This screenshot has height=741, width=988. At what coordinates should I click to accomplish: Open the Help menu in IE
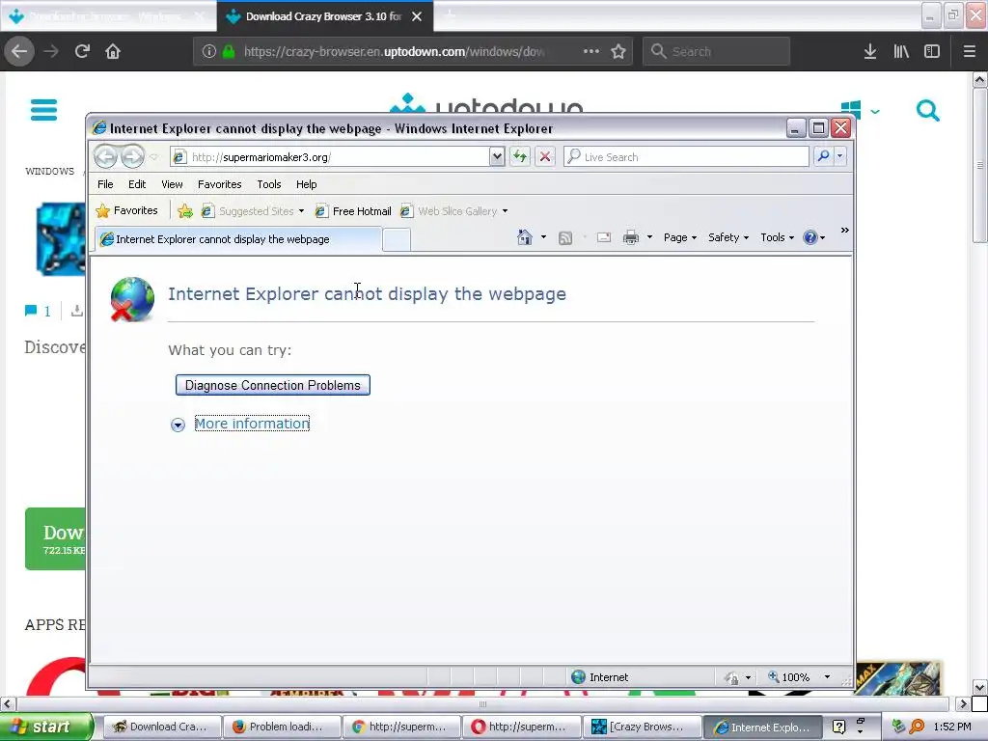click(x=306, y=184)
